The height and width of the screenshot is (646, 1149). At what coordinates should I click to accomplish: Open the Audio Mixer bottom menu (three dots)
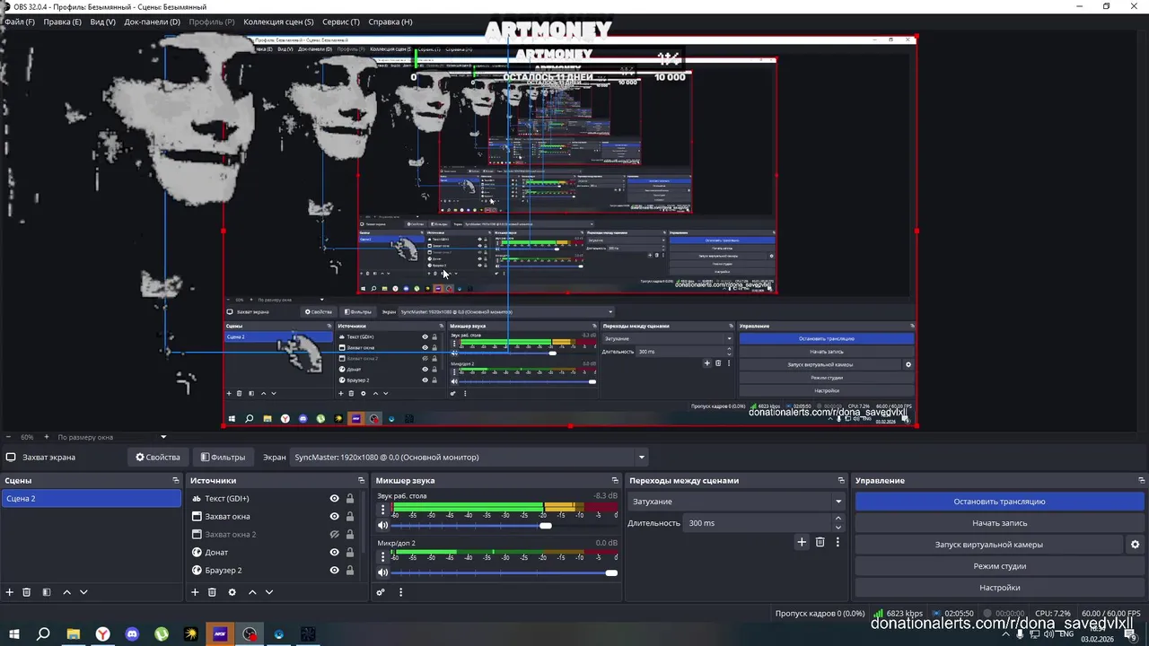[x=400, y=592]
